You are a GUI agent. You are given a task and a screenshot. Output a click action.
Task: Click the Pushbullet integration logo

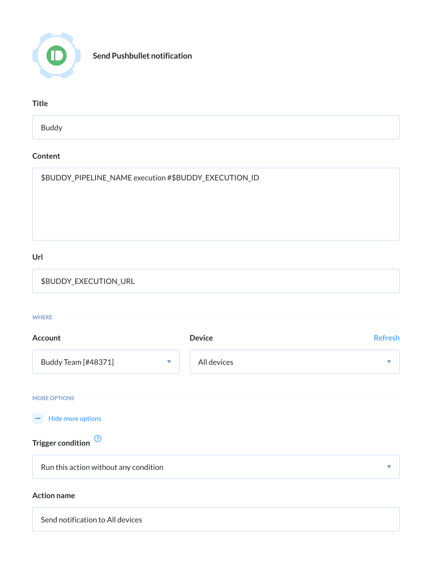click(x=56, y=56)
